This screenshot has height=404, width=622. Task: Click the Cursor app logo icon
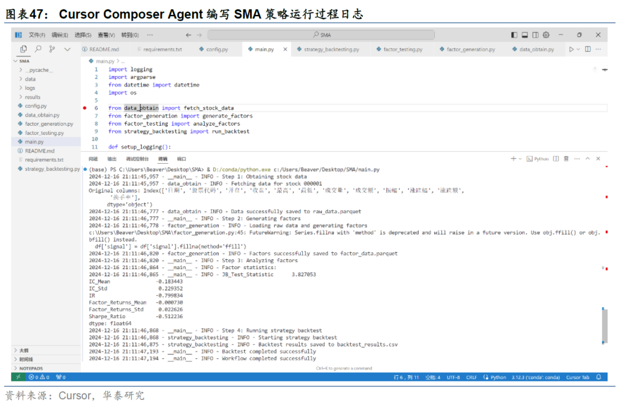click(x=18, y=35)
